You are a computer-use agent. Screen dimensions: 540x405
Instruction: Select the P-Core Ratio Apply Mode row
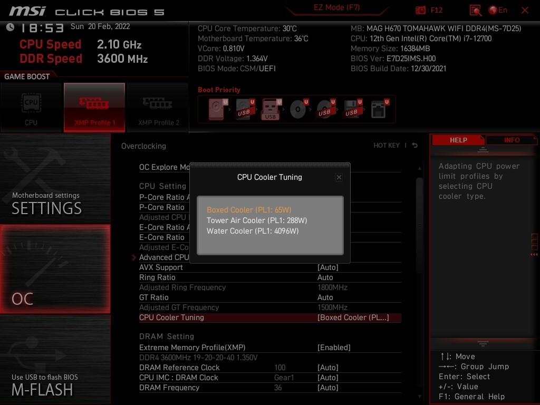pos(165,197)
